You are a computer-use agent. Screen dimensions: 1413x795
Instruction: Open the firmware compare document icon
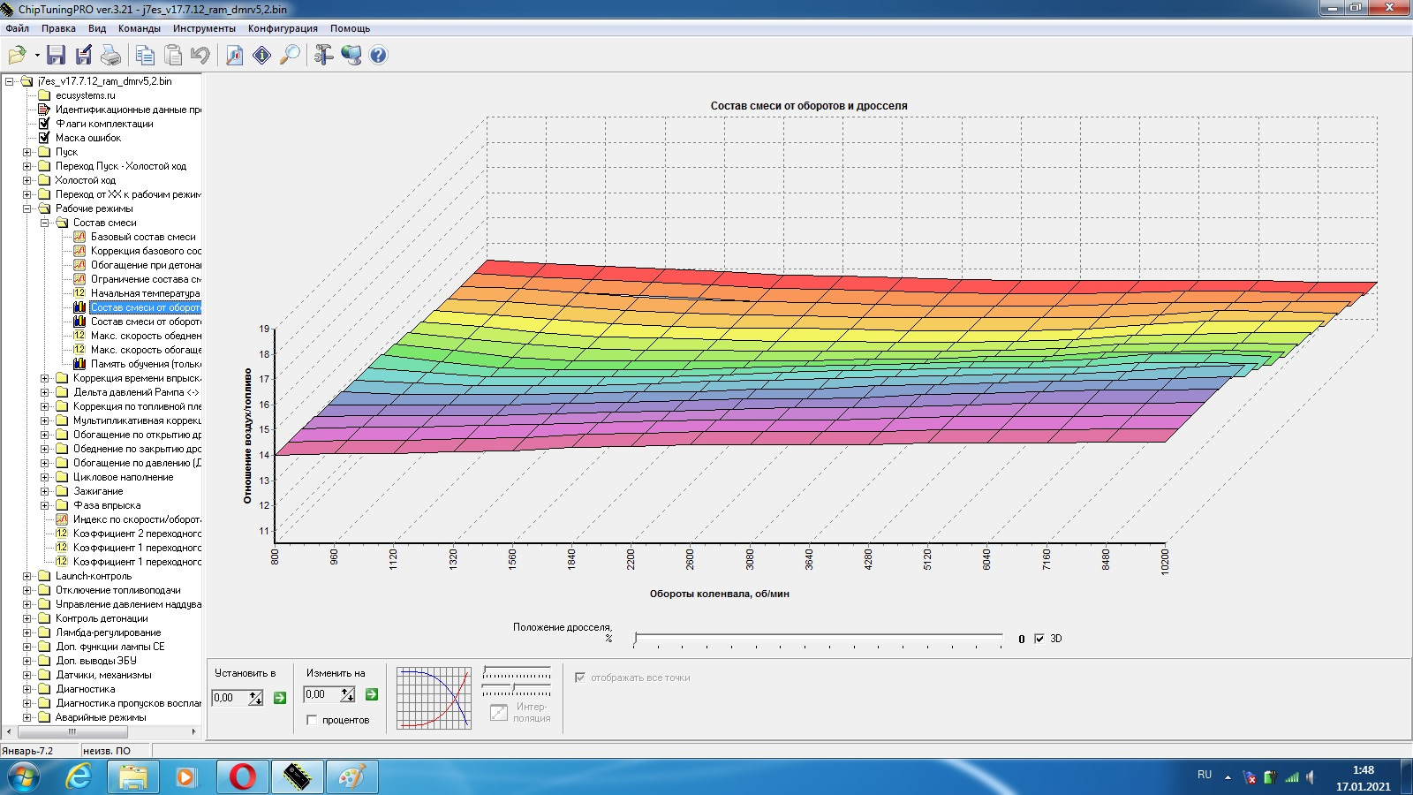pos(234,56)
